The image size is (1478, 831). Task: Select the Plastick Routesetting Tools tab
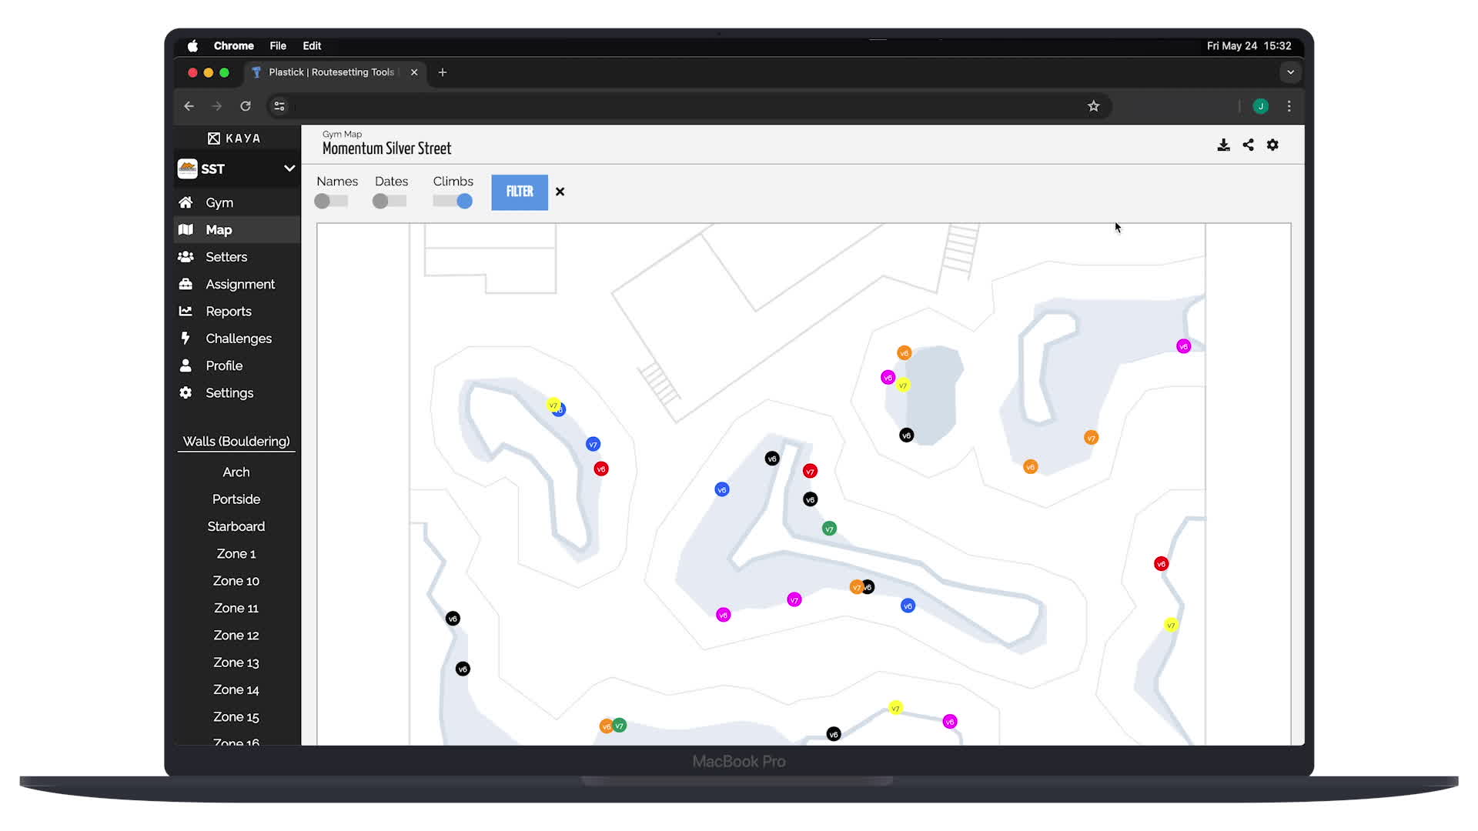coord(331,72)
